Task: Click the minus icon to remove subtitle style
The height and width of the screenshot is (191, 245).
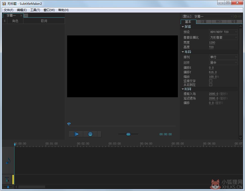Action: (240, 16)
